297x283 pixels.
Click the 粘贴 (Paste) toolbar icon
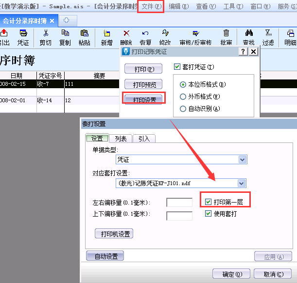pyautogui.click(x=84, y=33)
